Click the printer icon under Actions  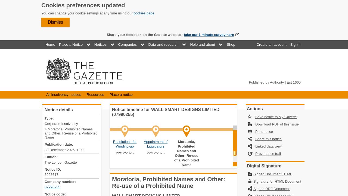click(250, 131)
